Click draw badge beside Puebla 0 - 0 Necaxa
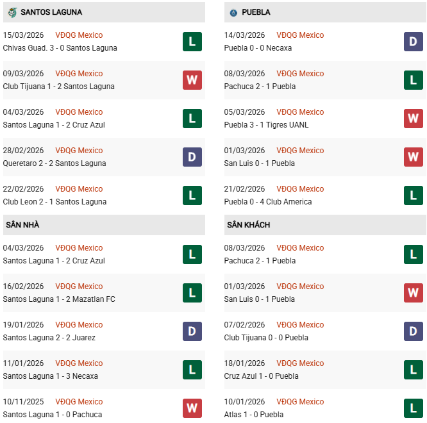The image size is (427, 423). point(414,42)
